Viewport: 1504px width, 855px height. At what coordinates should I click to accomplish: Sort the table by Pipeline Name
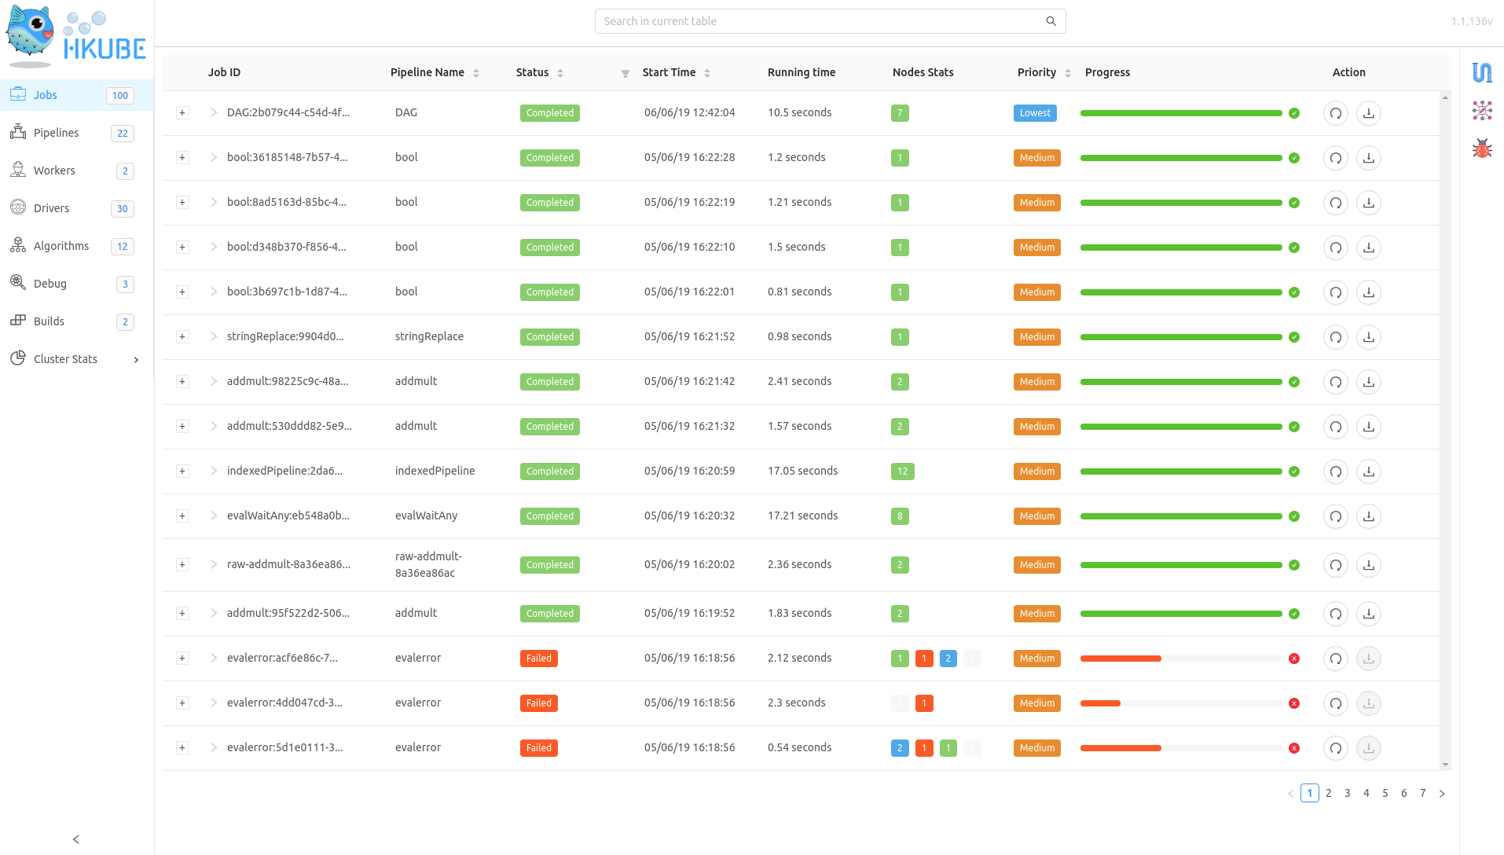[476, 73]
